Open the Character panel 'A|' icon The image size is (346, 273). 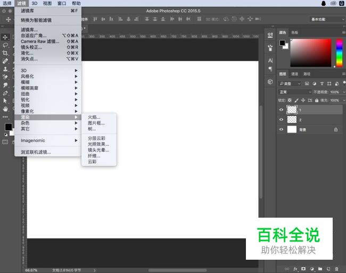(270, 61)
